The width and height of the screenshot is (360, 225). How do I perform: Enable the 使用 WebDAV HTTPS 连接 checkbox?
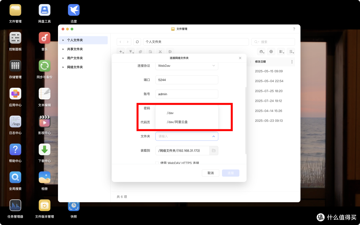click(157, 163)
